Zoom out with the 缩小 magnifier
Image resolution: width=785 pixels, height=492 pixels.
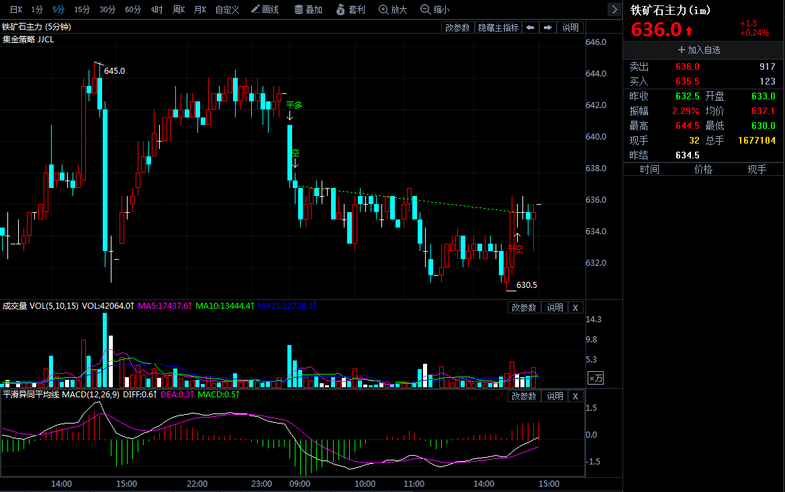pos(434,9)
